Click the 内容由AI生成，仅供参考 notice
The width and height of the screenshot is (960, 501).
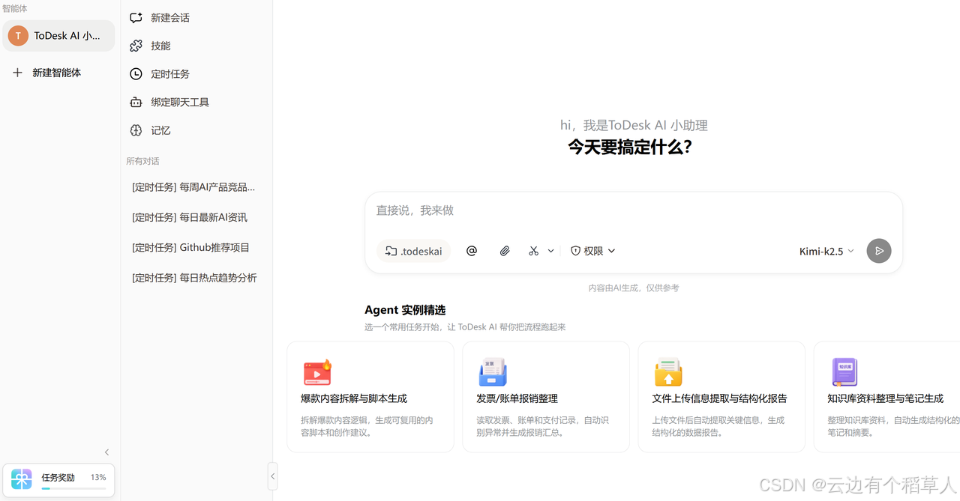click(634, 288)
